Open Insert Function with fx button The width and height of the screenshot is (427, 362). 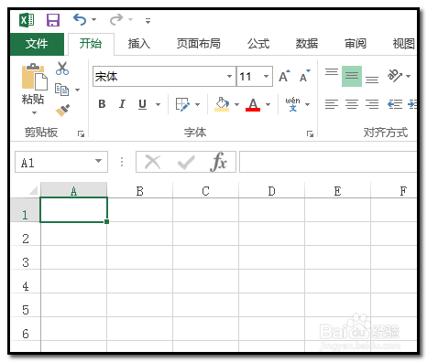tap(218, 162)
